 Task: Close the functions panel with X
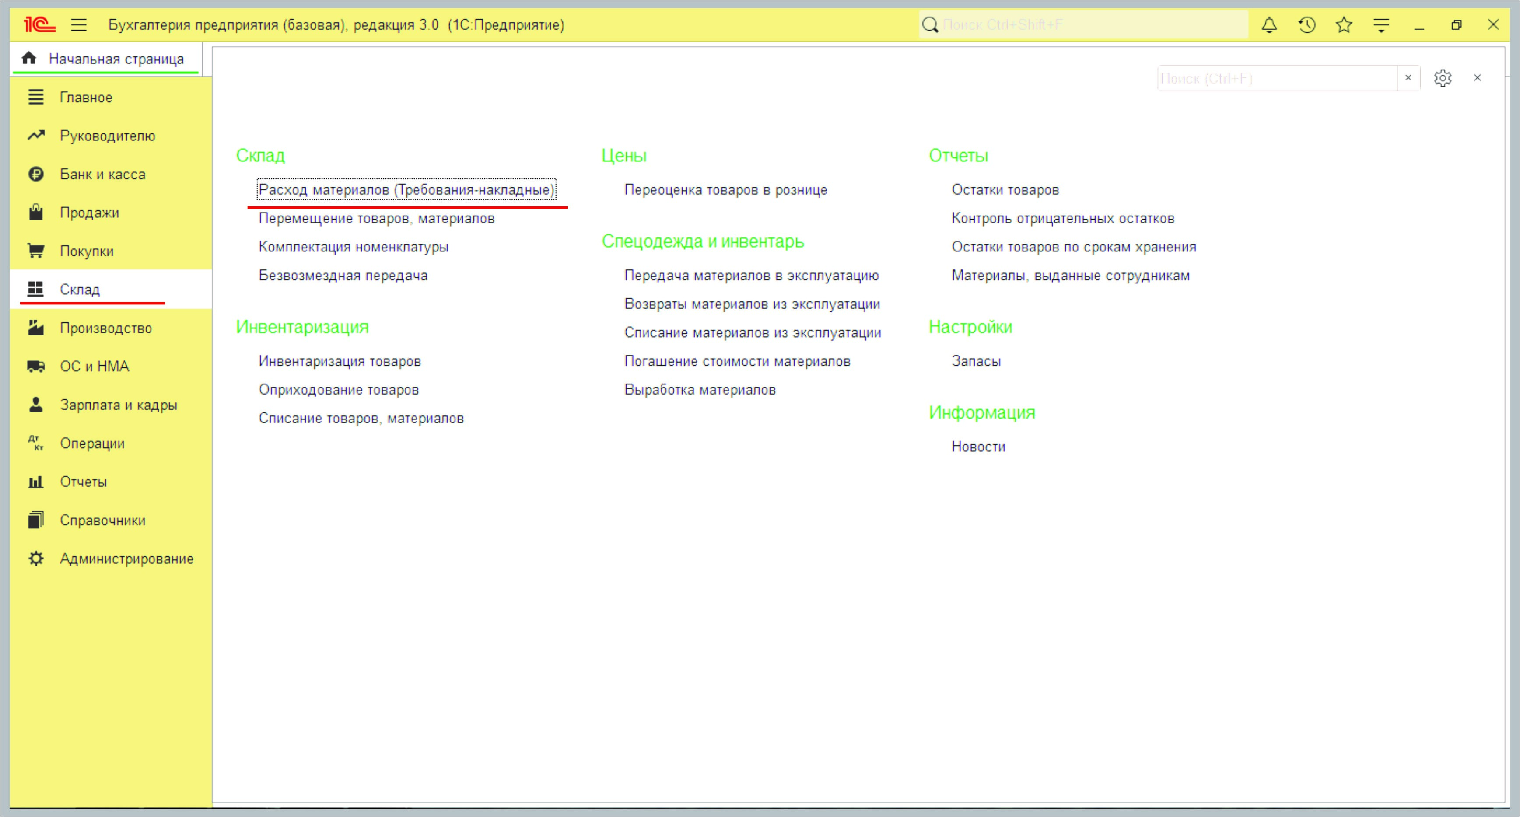[x=1477, y=78]
